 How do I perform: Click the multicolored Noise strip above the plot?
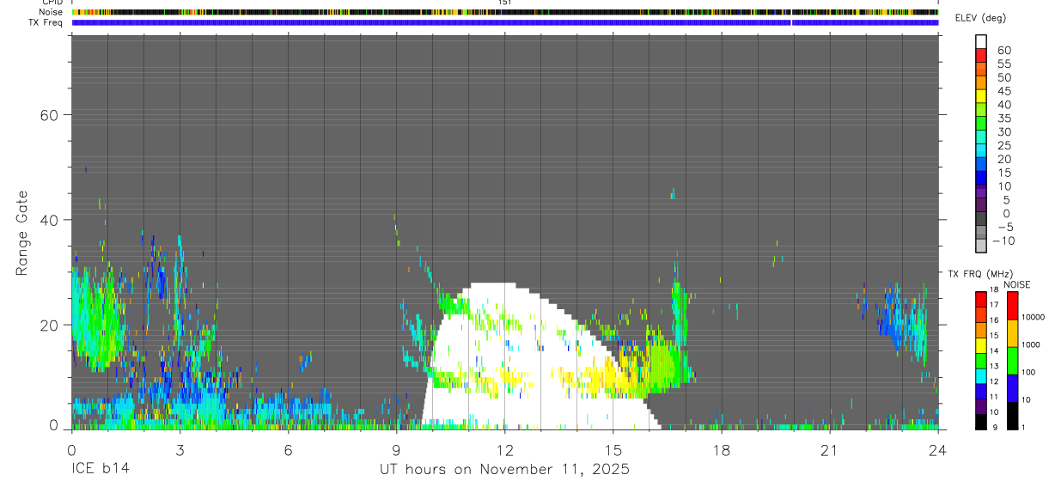point(505,12)
